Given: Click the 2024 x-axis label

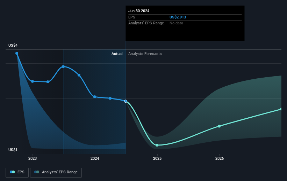Looking at the screenshot, I should click(x=95, y=159).
